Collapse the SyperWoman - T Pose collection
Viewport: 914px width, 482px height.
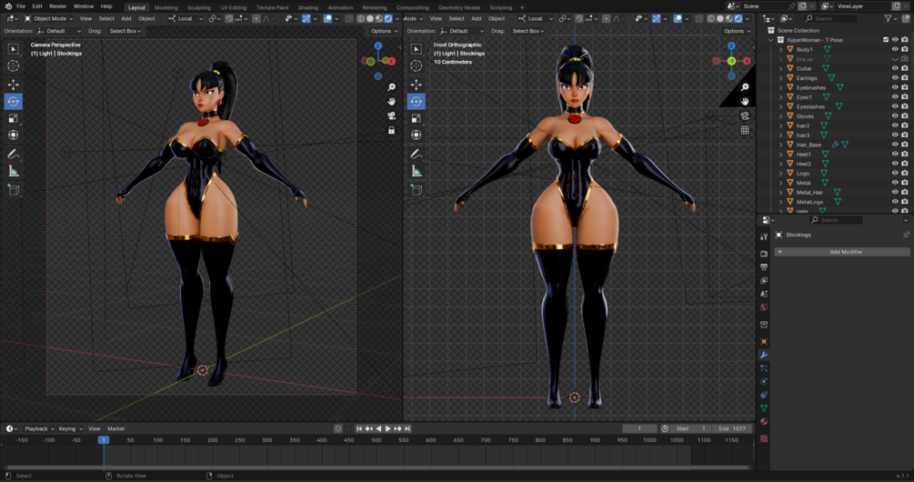point(771,40)
